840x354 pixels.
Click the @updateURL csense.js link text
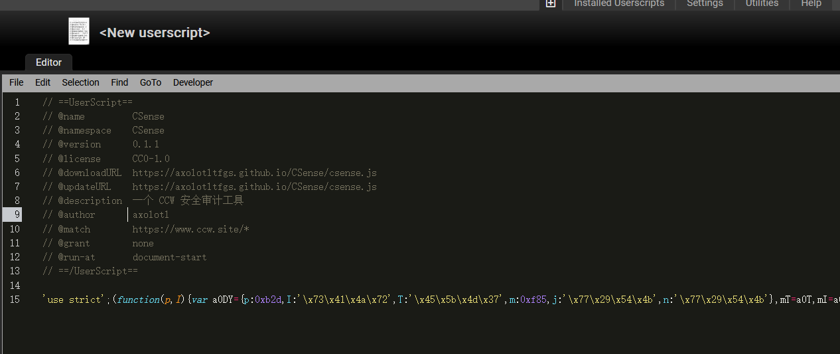click(254, 187)
